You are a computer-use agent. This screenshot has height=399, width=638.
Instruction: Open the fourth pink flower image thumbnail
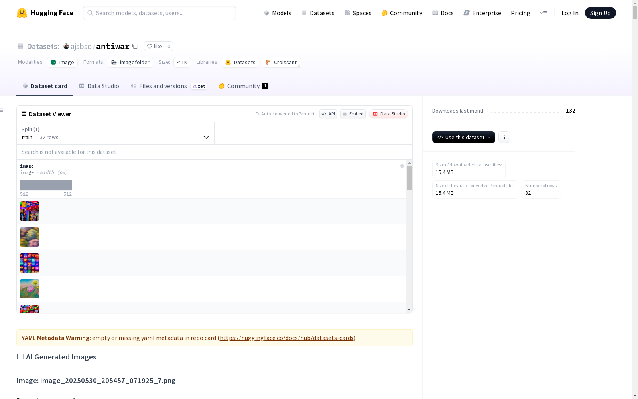click(30, 289)
